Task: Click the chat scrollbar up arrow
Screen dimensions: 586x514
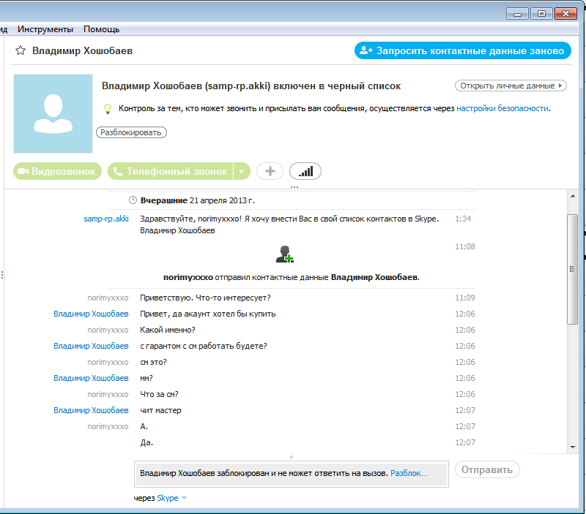Action: click(573, 196)
